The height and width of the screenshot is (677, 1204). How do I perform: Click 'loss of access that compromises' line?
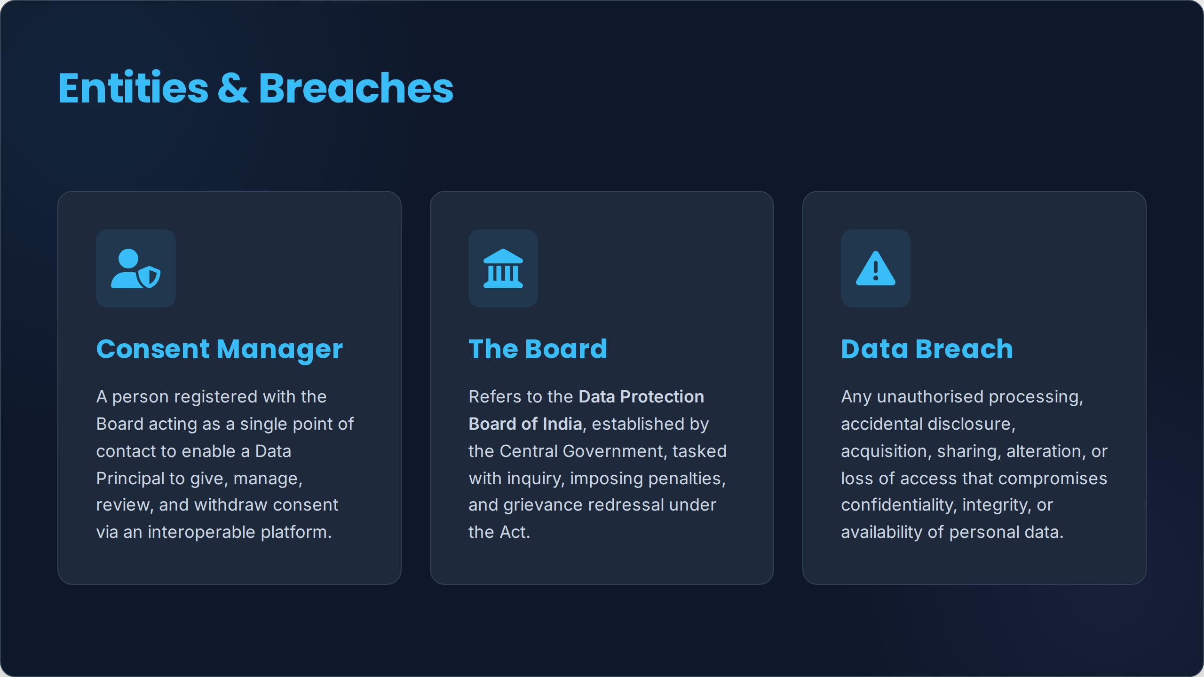click(974, 479)
